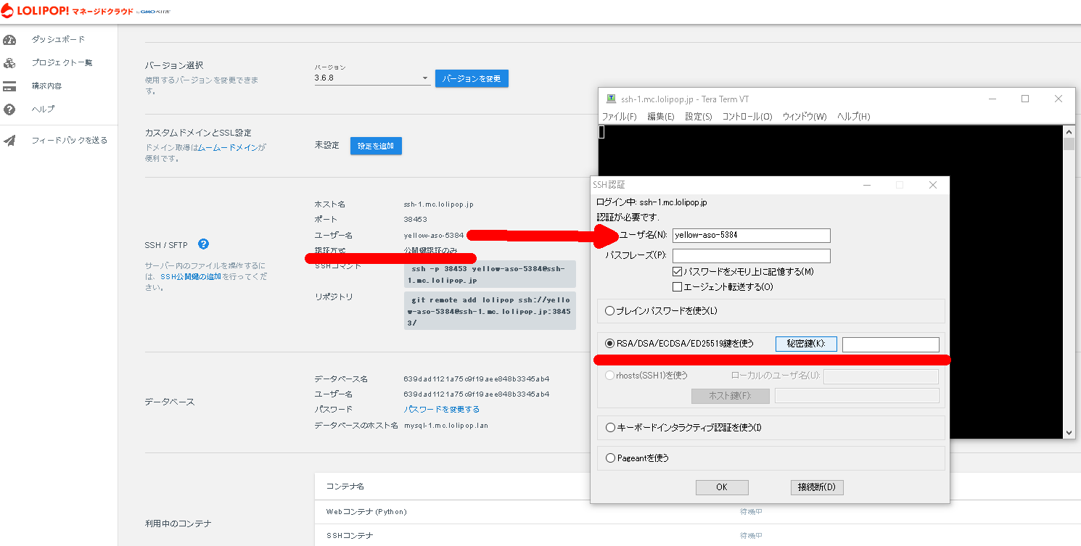Click the dashboard gauge icon in the sidebar

pos(9,39)
